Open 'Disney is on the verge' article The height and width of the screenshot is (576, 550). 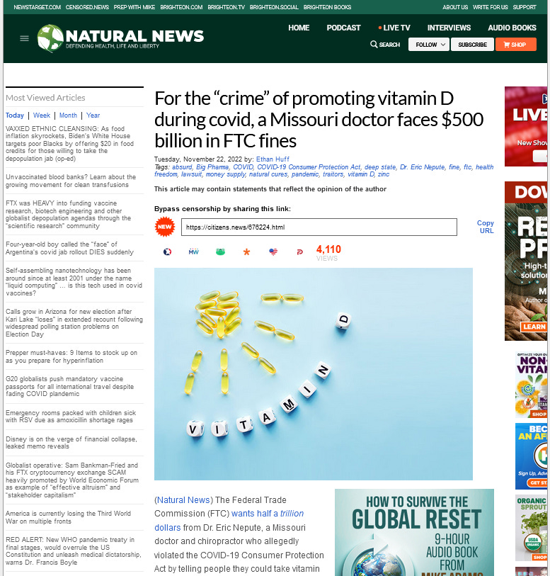pyautogui.click(x=71, y=443)
